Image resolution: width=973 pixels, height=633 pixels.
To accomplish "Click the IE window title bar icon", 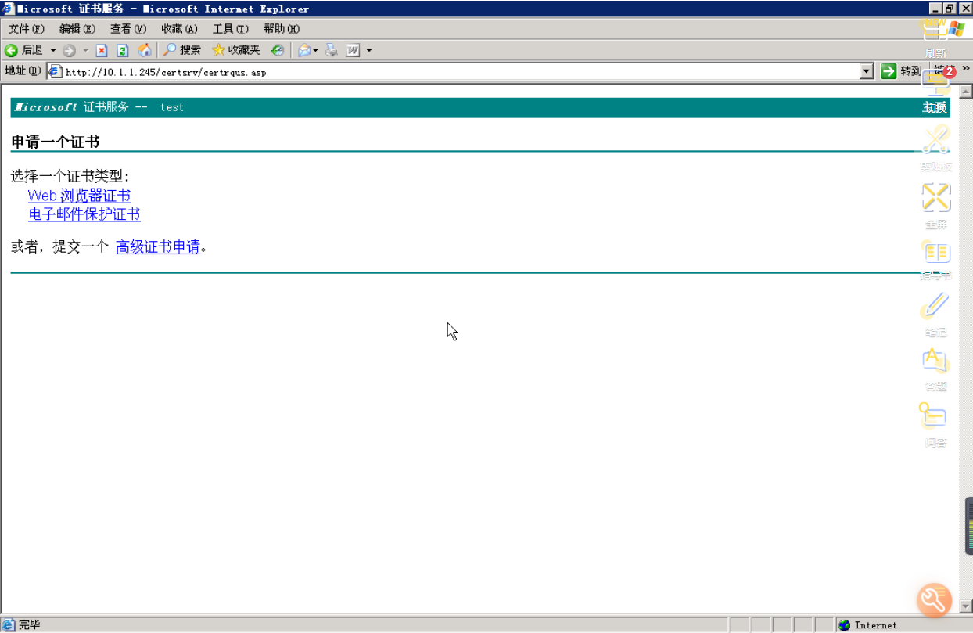I will point(9,9).
